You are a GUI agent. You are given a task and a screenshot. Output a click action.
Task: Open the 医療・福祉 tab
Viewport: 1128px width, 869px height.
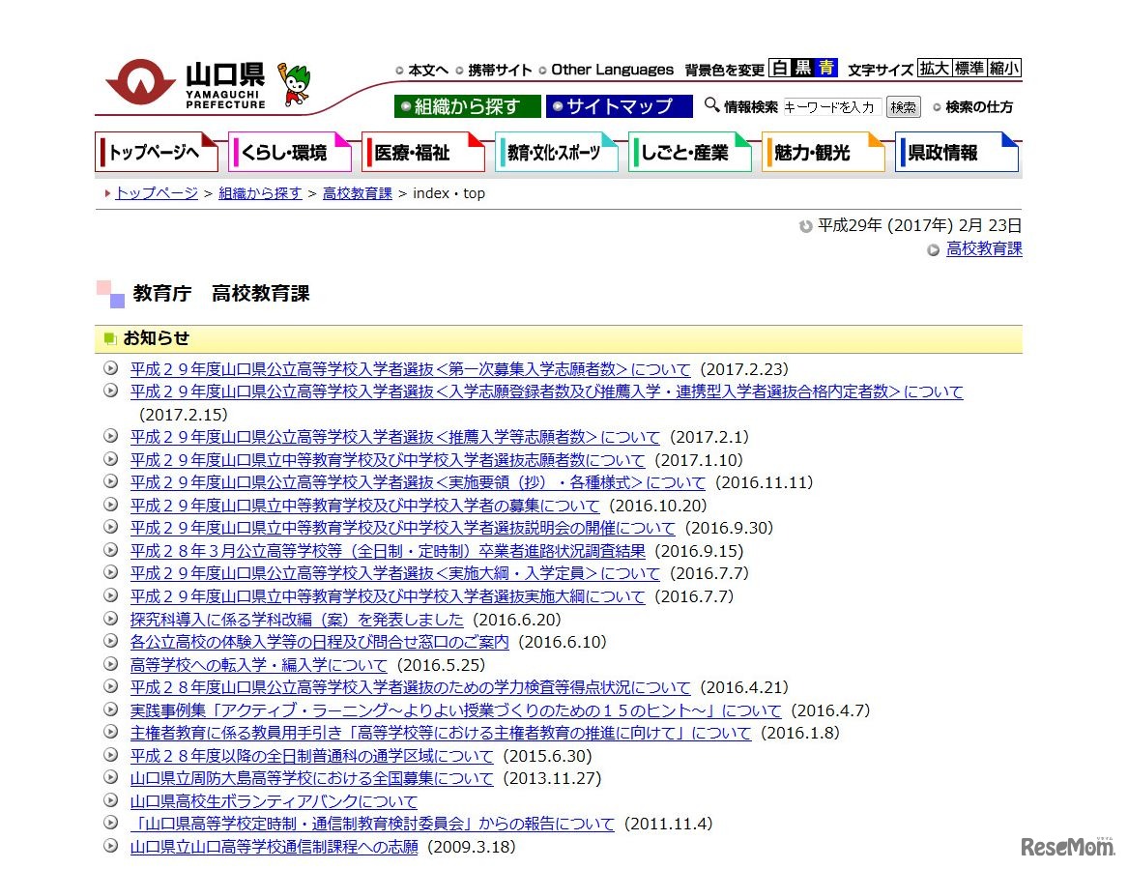coord(423,152)
